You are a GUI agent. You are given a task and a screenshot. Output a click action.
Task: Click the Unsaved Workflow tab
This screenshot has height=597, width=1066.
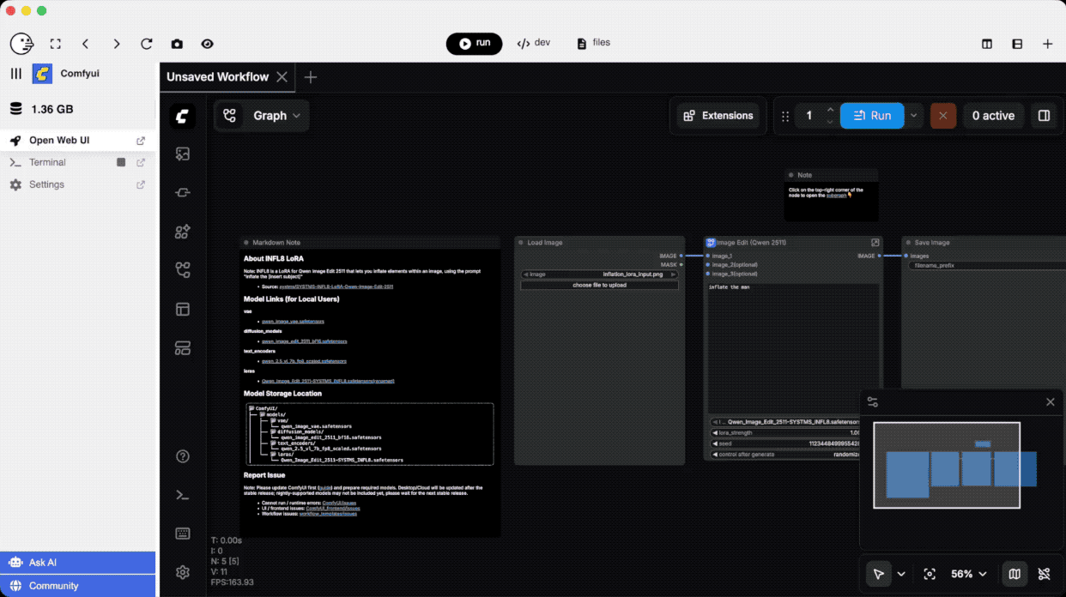click(217, 76)
